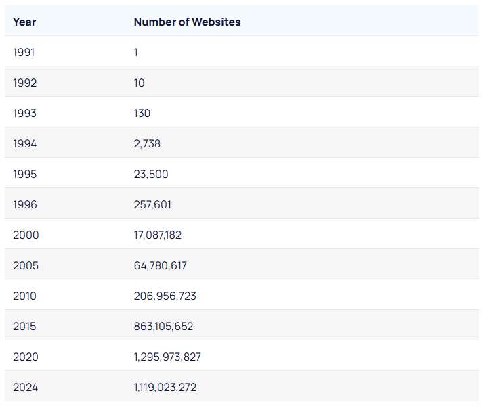The height and width of the screenshot is (410, 487).
Task: Click the 17,087,182 websites value
Action: point(158,235)
